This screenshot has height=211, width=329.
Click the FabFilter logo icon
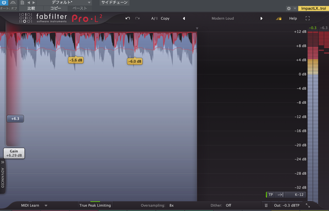pos(26,18)
